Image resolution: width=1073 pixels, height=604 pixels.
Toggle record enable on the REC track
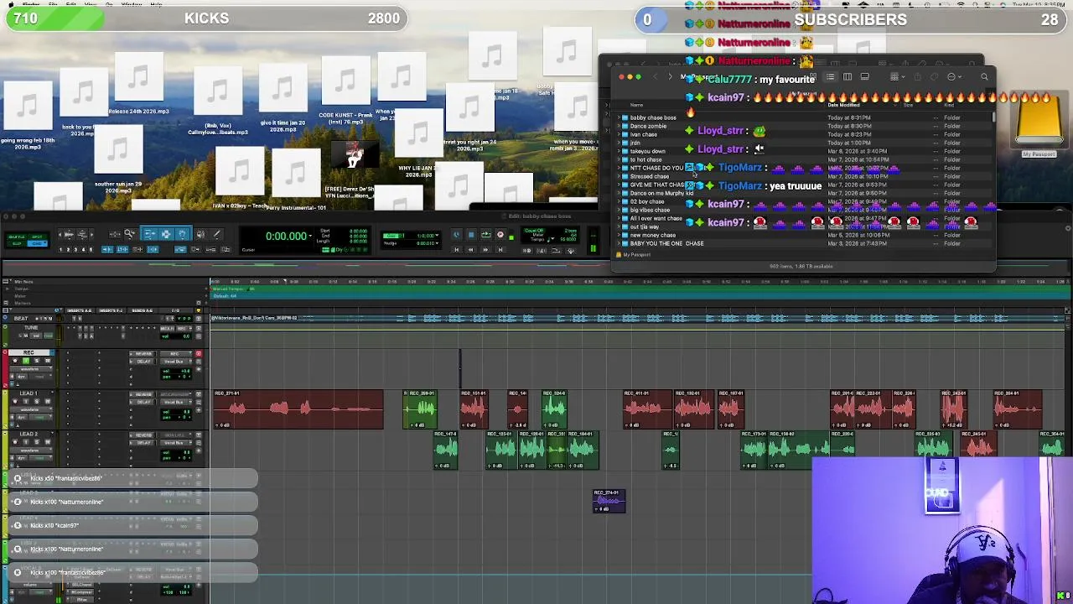tap(15, 361)
